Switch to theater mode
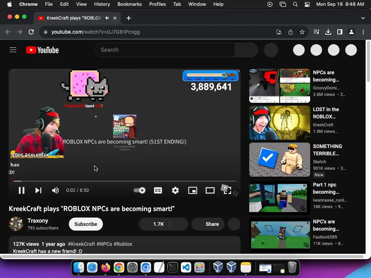 (210, 190)
